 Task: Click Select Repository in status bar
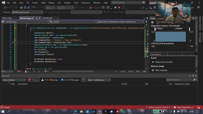click(x=184, y=107)
